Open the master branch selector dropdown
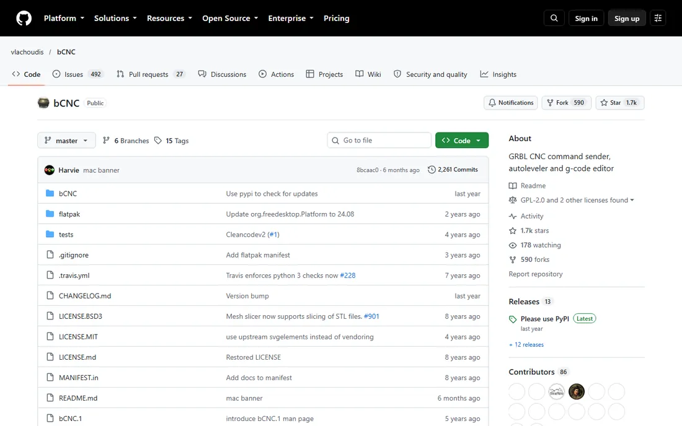Image resolution: width=682 pixels, height=426 pixels. 66,141
